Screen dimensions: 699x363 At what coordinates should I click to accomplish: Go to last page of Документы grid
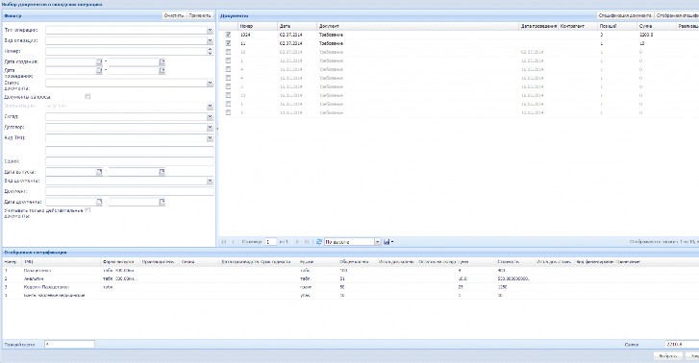pyautogui.click(x=307, y=242)
